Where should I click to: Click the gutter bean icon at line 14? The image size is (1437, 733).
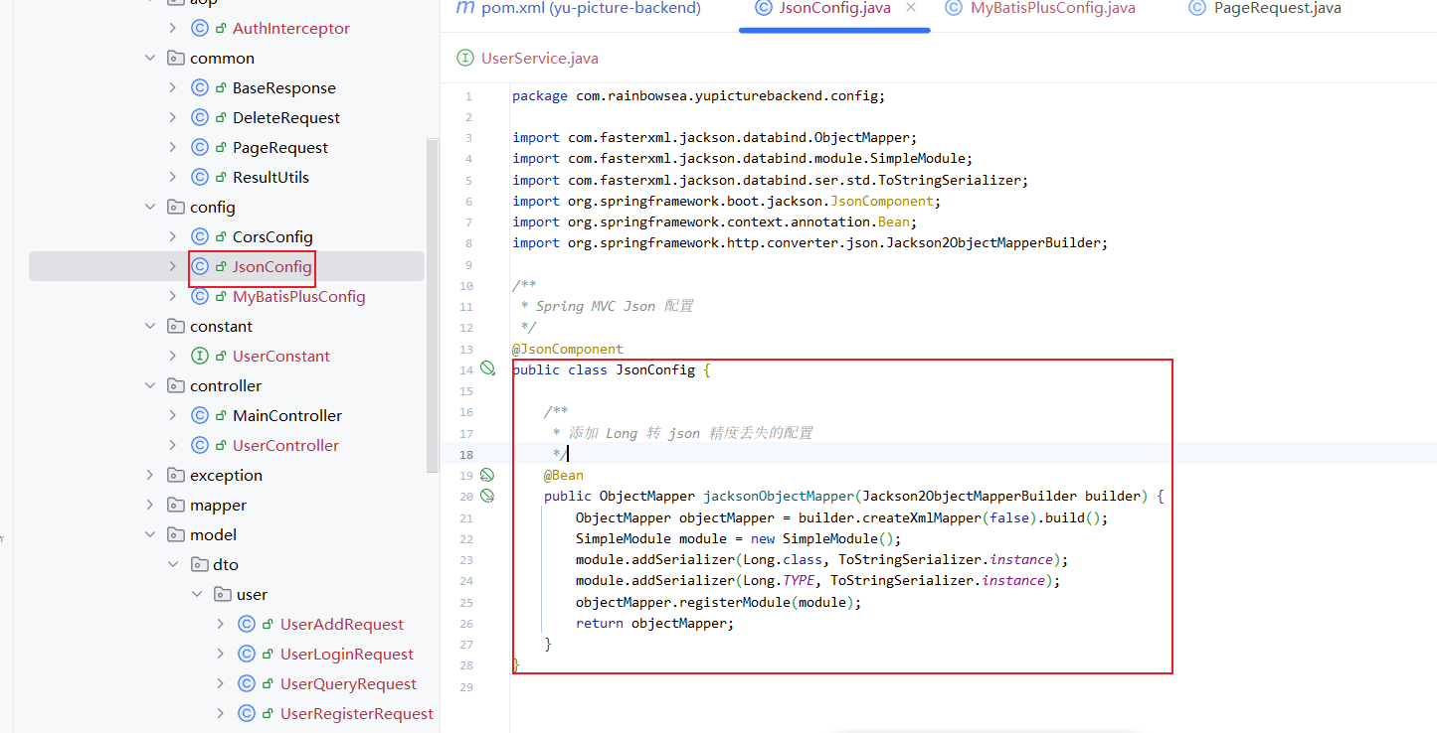pyautogui.click(x=487, y=368)
